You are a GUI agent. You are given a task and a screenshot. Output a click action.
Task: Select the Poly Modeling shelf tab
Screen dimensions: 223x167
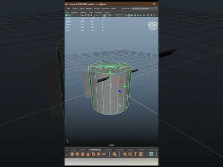tap(95, 150)
